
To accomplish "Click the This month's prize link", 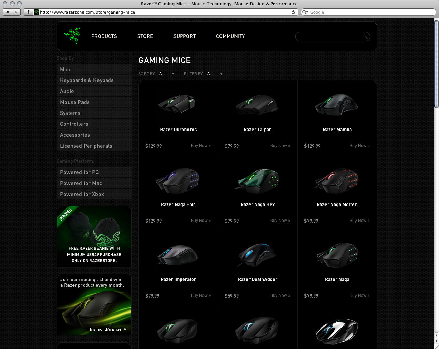I will click(x=107, y=329).
